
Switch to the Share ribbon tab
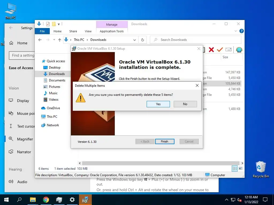tap(73, 31)
